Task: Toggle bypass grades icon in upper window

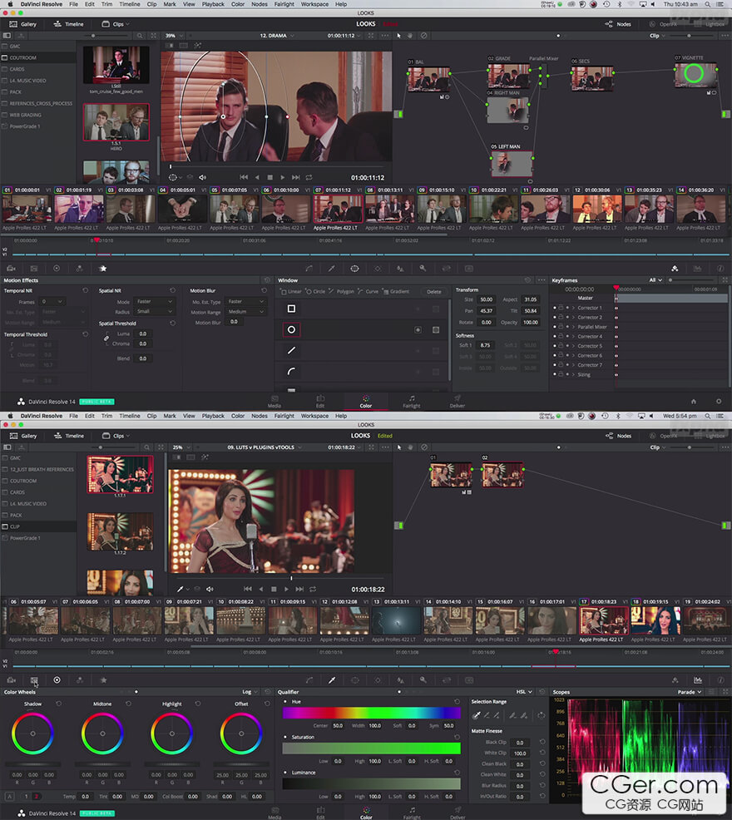Action: 424,36
